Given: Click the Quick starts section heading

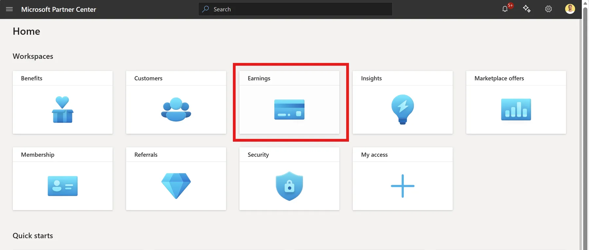Looking at the screenshot, I should pyautogui.click(x=33, y=236).
